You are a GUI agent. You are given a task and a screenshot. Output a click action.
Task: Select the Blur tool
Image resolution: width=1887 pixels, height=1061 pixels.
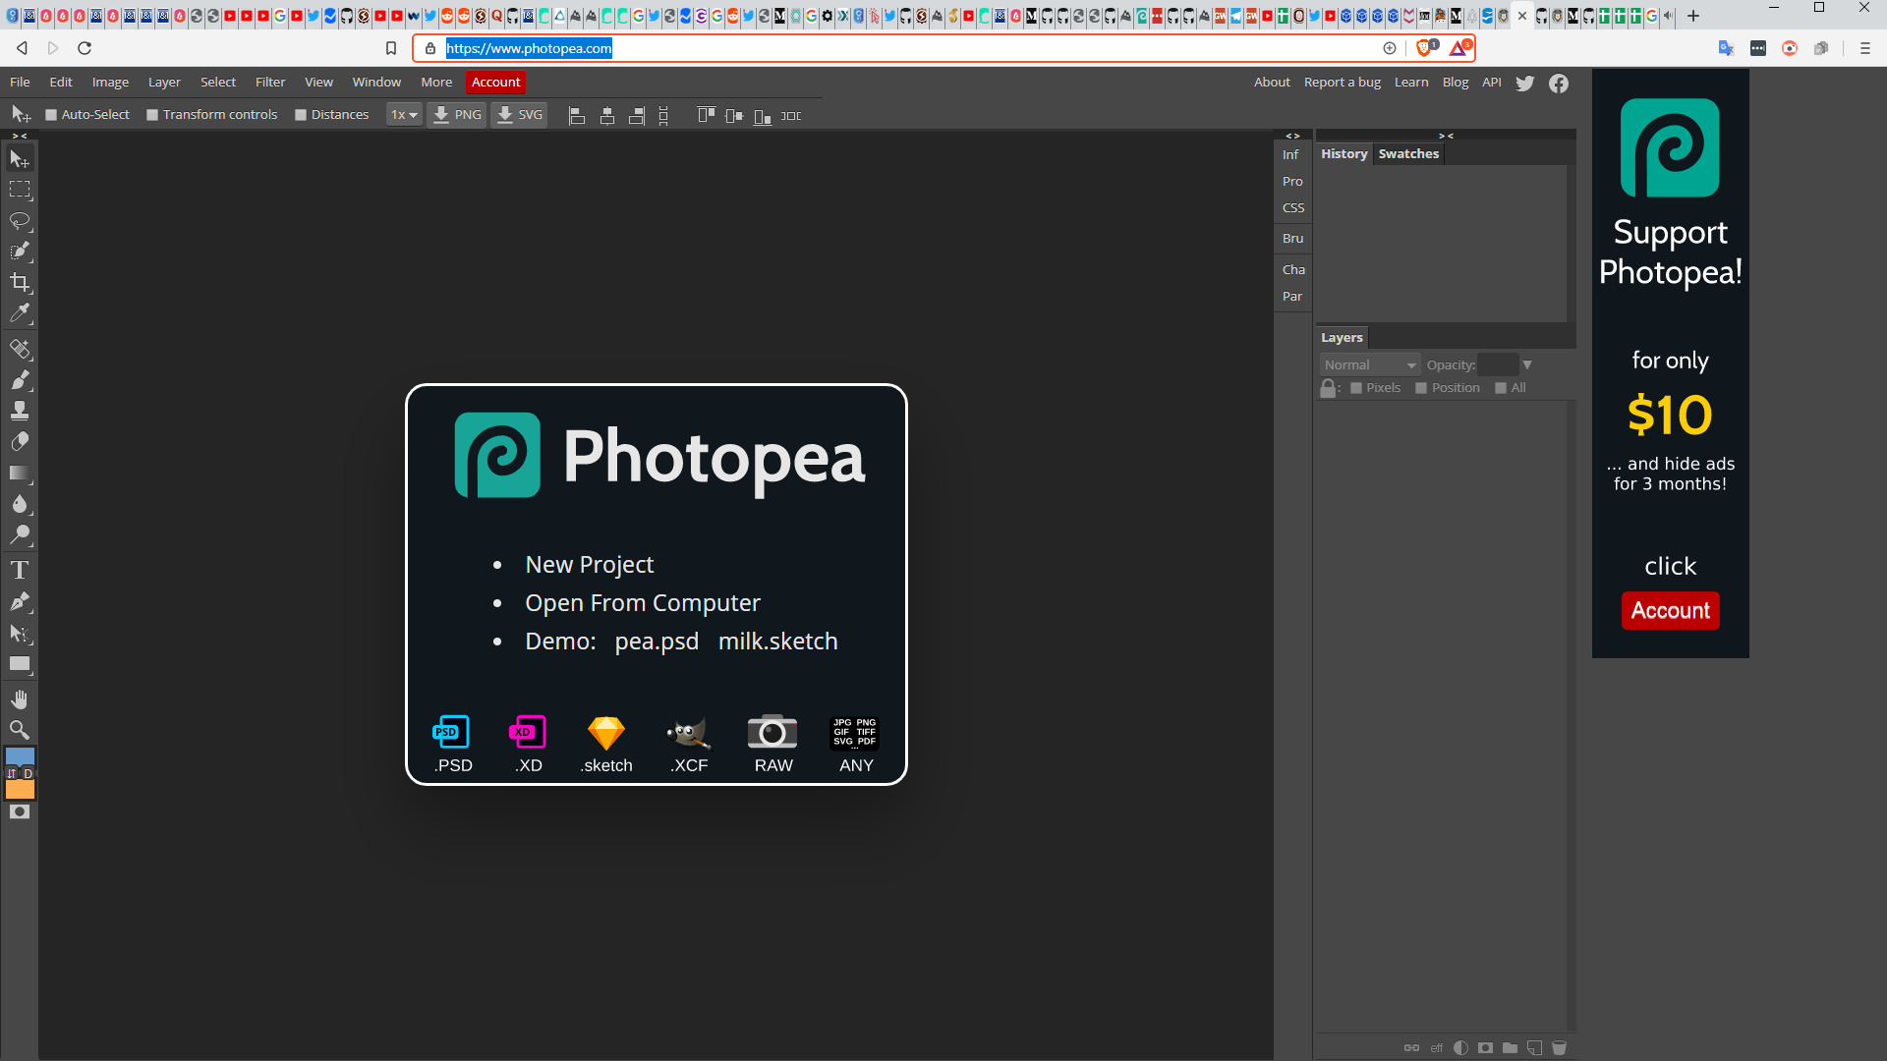tap(20, 504)
